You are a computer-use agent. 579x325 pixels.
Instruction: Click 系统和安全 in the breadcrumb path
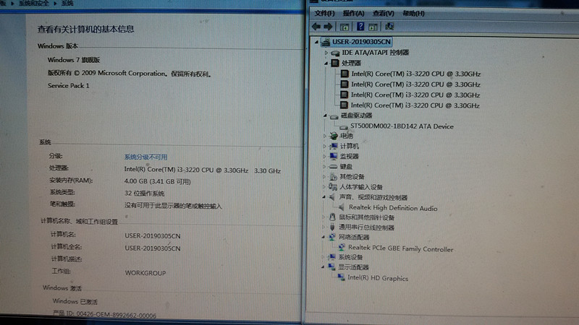pyautogui.click(x=33, y=4)
